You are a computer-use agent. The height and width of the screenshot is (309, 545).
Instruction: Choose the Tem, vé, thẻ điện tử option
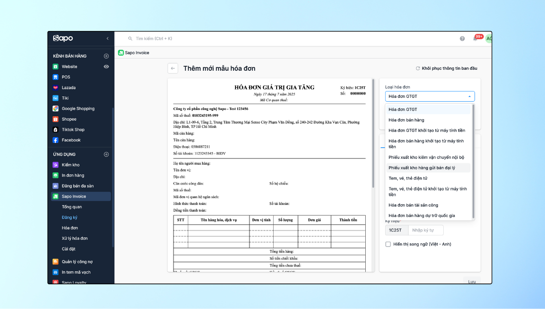point(428,178)
